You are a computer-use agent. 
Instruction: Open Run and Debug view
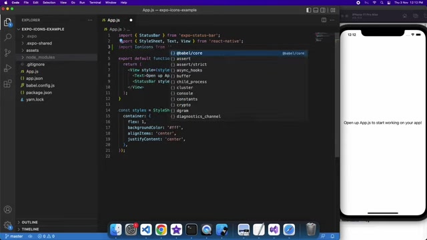[x=7, y=68]
